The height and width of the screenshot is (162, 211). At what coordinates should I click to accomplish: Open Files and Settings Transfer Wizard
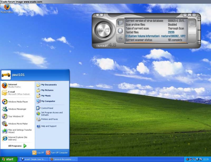tap(17, 131)
